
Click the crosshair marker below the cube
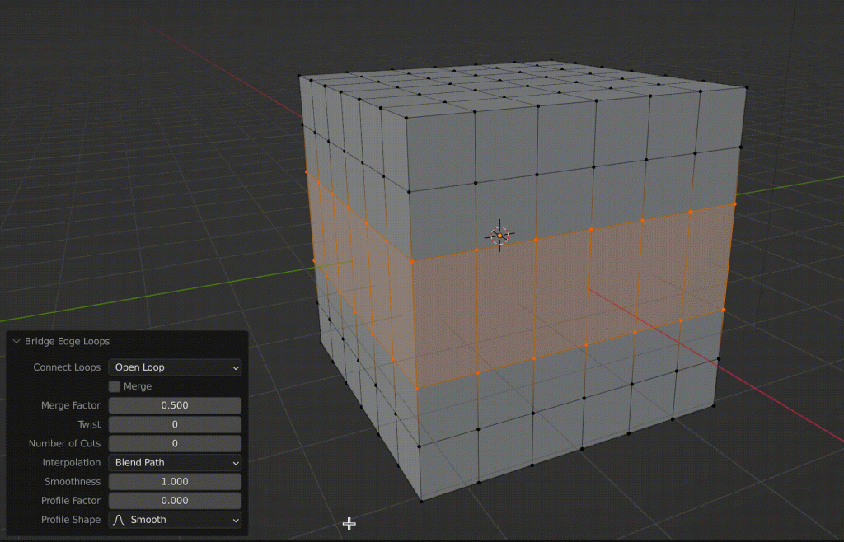(349, 523)
